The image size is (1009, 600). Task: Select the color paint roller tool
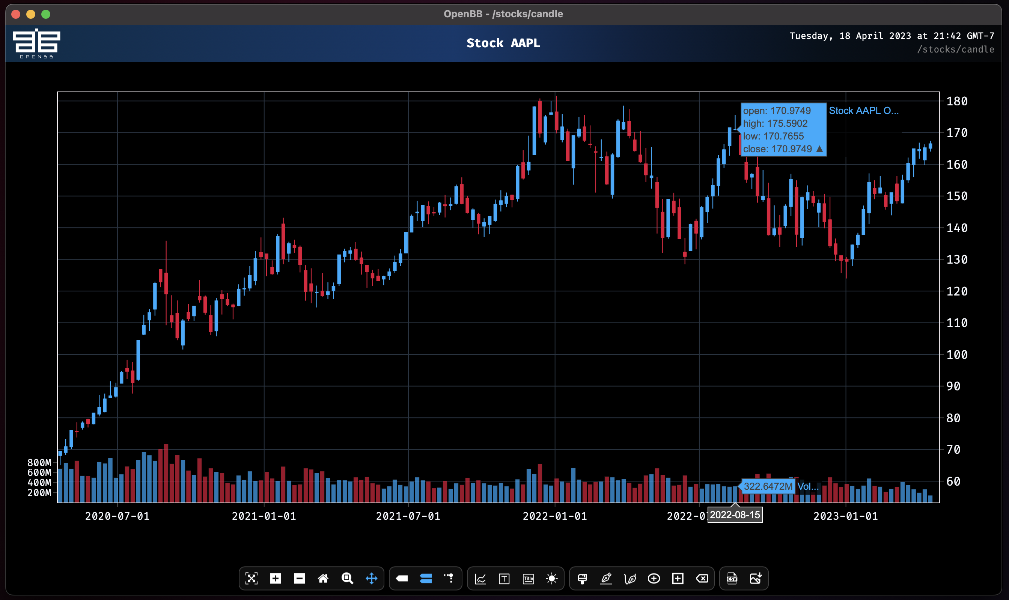coord(582,579)
